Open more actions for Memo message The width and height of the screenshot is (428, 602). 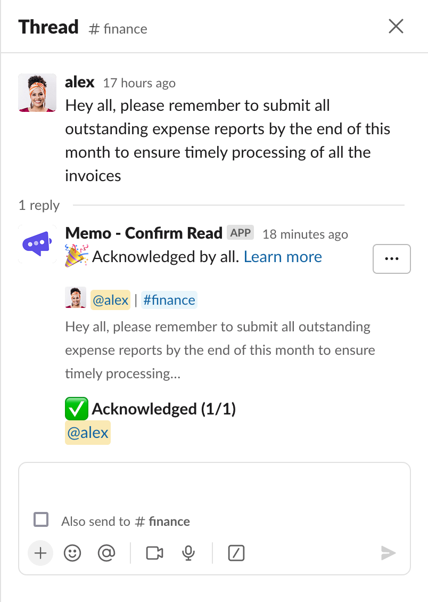pyautogui.click(x=391, y=258)
